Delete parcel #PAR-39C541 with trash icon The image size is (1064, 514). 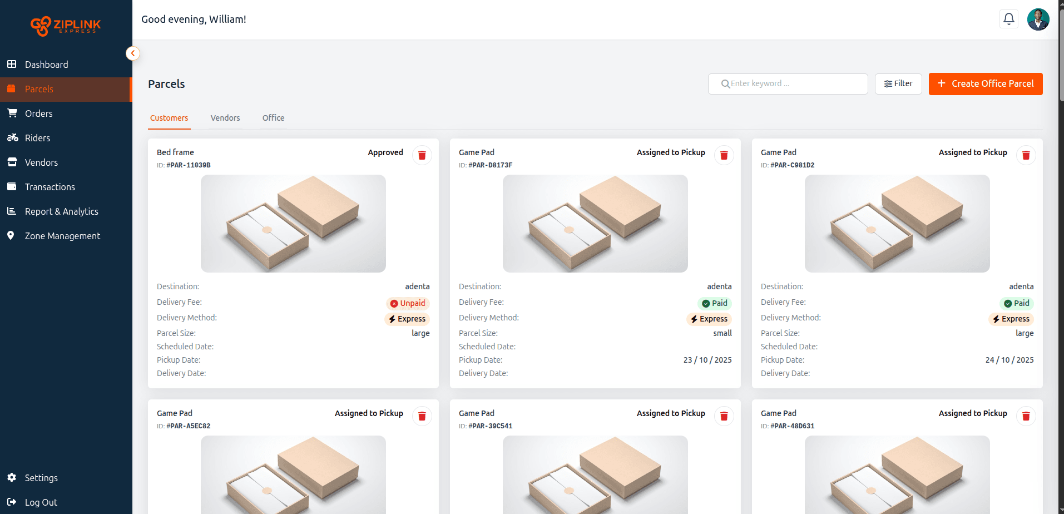tap(724, 416)
